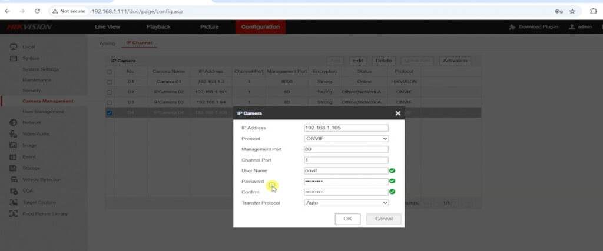Click the IP Address input field
The width and height of the screenshot is (603, 251).
[x=346, y=128]
